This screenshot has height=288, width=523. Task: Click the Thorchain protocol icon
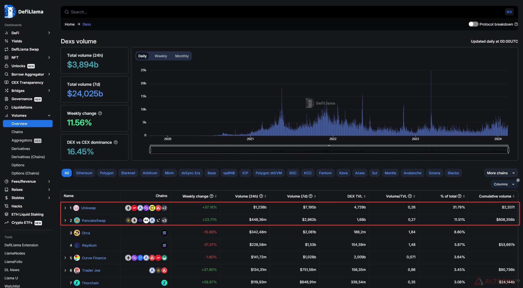tap(77, 283)
